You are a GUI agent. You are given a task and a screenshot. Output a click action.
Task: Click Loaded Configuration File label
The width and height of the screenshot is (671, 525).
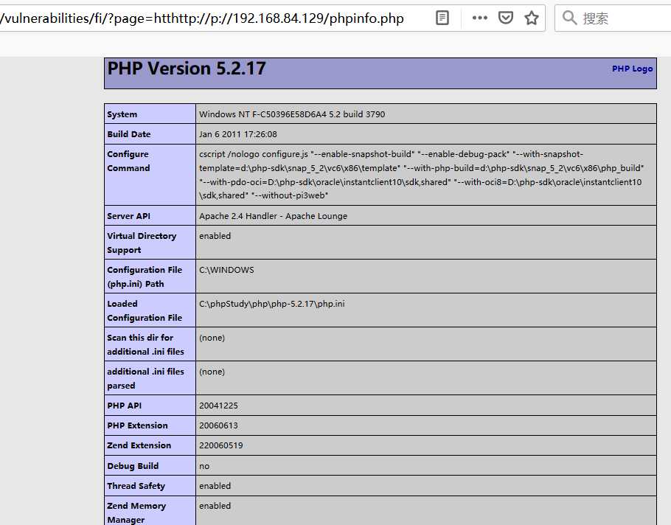click(145, 310)
